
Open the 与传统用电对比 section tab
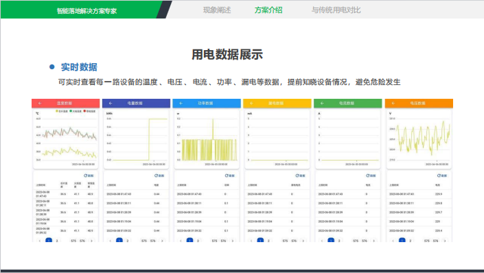(x=336, y=10)
